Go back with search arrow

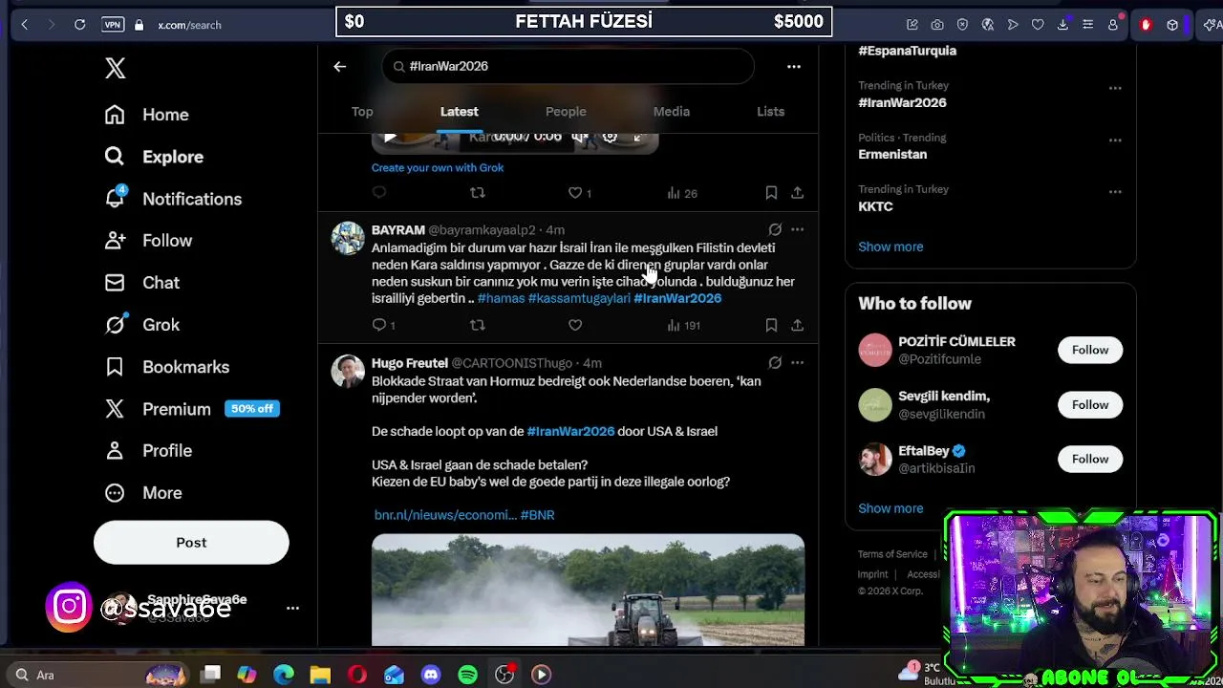pyautogui.click(x=340, y=67)
